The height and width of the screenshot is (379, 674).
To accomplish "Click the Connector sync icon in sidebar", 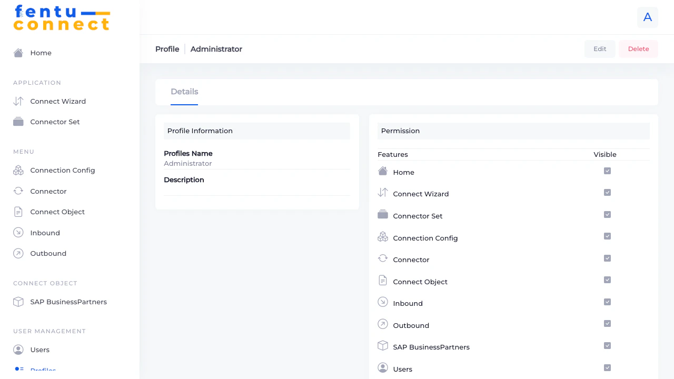I will (x=18, y=191).
